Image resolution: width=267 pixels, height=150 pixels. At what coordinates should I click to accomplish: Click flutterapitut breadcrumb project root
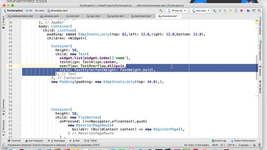coord(13,10)
